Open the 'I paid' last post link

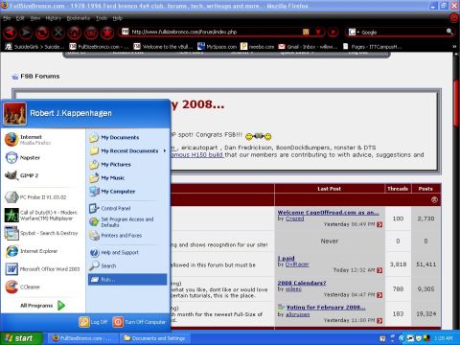click(x=286, y=258)
